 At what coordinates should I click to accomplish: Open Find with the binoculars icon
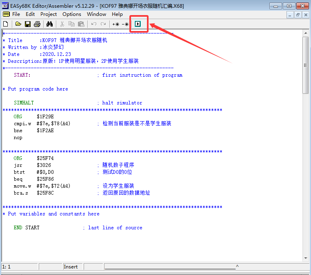coord(49,24)
